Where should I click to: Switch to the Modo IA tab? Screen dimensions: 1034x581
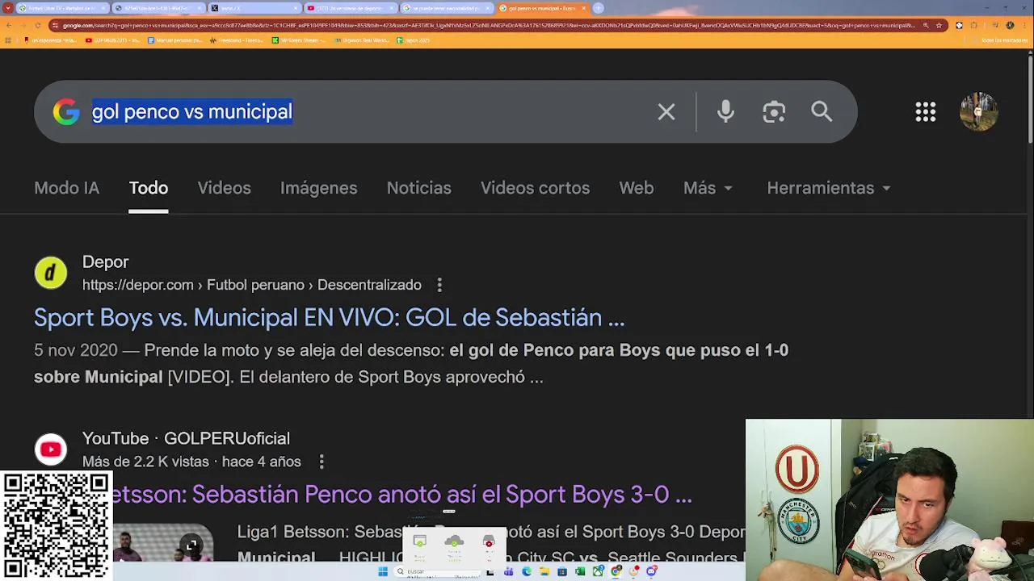point(66,188)
